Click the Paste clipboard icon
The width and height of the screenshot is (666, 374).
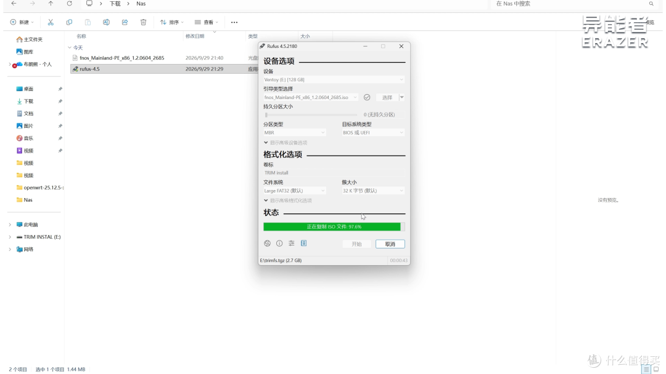(x=88, y=22)
